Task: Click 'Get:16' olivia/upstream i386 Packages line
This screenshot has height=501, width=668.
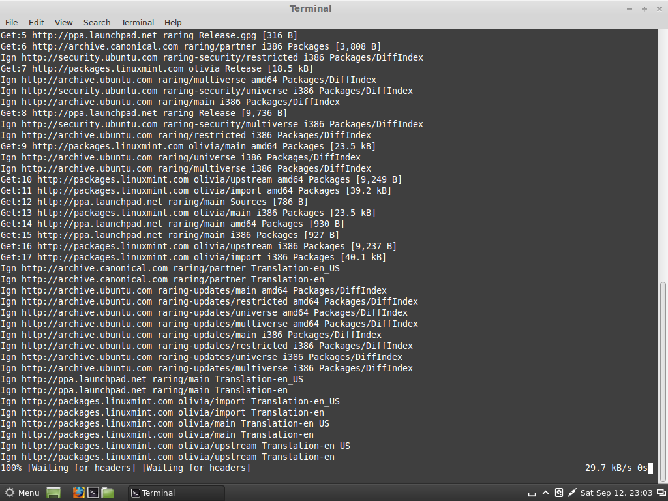Action: click(x=198, y=246)
